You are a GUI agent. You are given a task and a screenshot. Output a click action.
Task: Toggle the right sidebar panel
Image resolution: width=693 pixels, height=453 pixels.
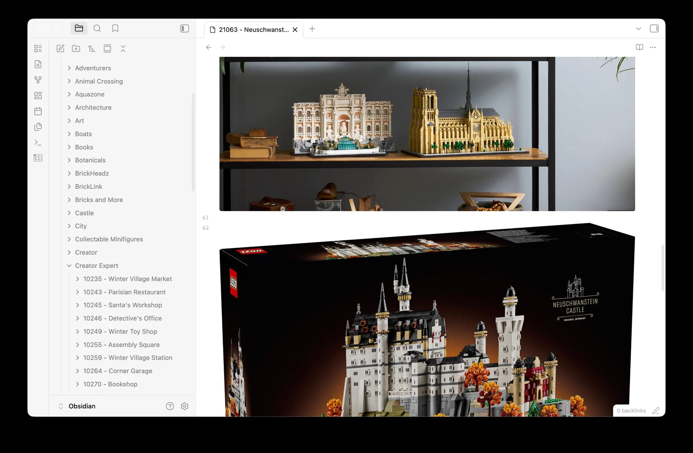tap(654, 28)
